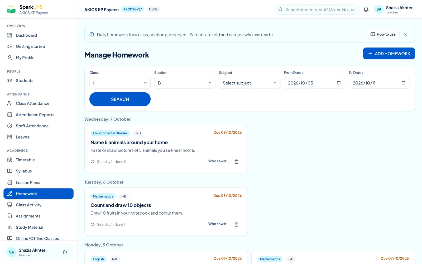Open the notifications bell
The width and height of the screenshot is (422, 264).
(366, 10)
